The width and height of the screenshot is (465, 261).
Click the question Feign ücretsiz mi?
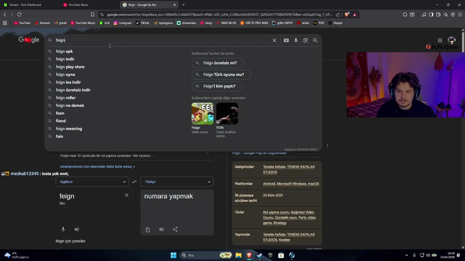218,63
